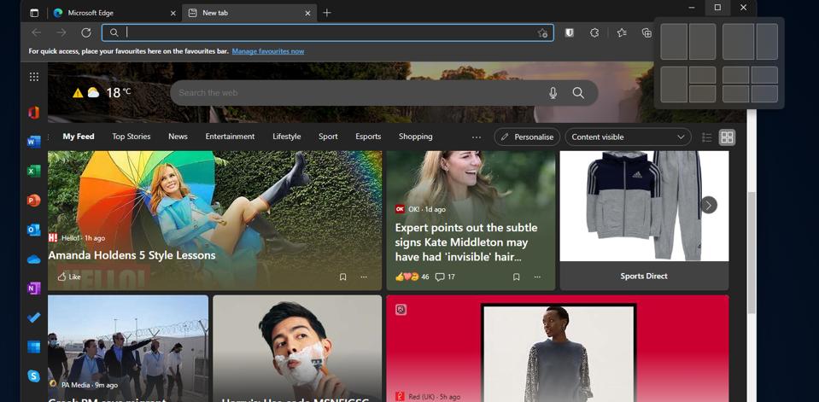View reactions on Kate Middleton story
Viewport: 819px width, 402px height.
(x=412, y=277)
